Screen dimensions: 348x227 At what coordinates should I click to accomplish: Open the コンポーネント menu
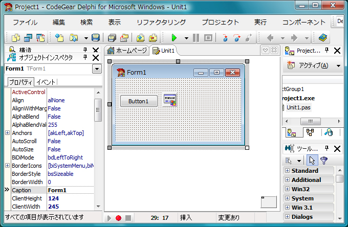303,22
